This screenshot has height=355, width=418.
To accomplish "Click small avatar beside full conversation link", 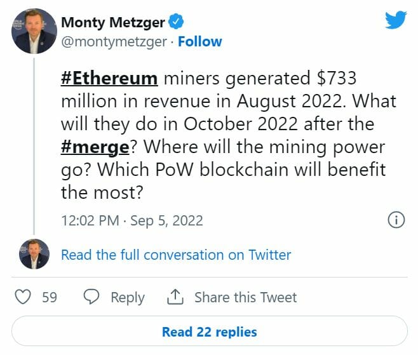I will [x=34, y=255].
